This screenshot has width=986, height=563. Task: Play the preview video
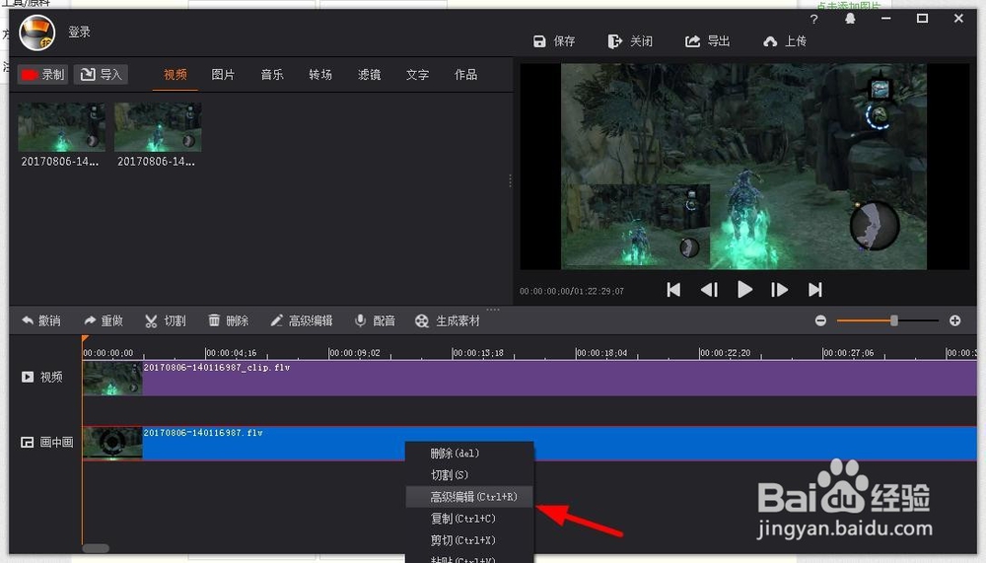tap(744, 290)
